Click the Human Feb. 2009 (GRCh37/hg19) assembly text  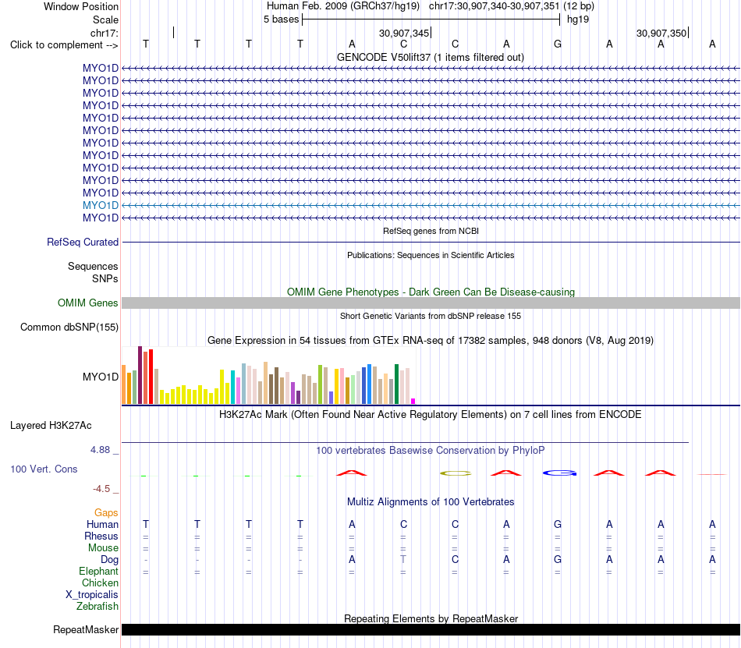pyautogui.click(x=343, y=6)
